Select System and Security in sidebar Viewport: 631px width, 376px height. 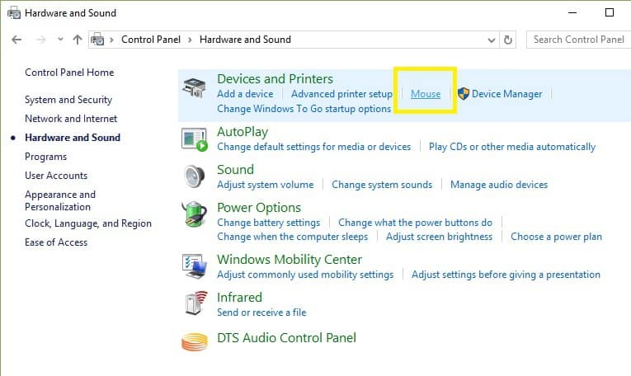point(68,100)
